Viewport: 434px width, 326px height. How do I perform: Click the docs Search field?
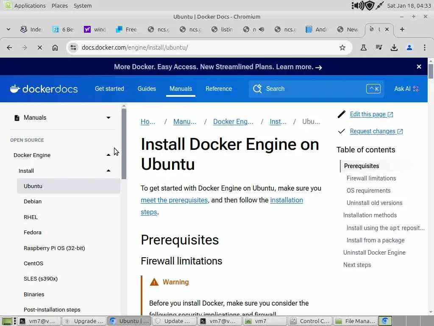click(316, 89)
